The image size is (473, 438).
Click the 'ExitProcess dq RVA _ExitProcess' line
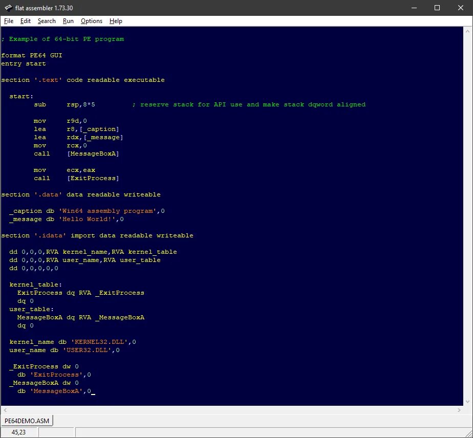pos(81,293)
